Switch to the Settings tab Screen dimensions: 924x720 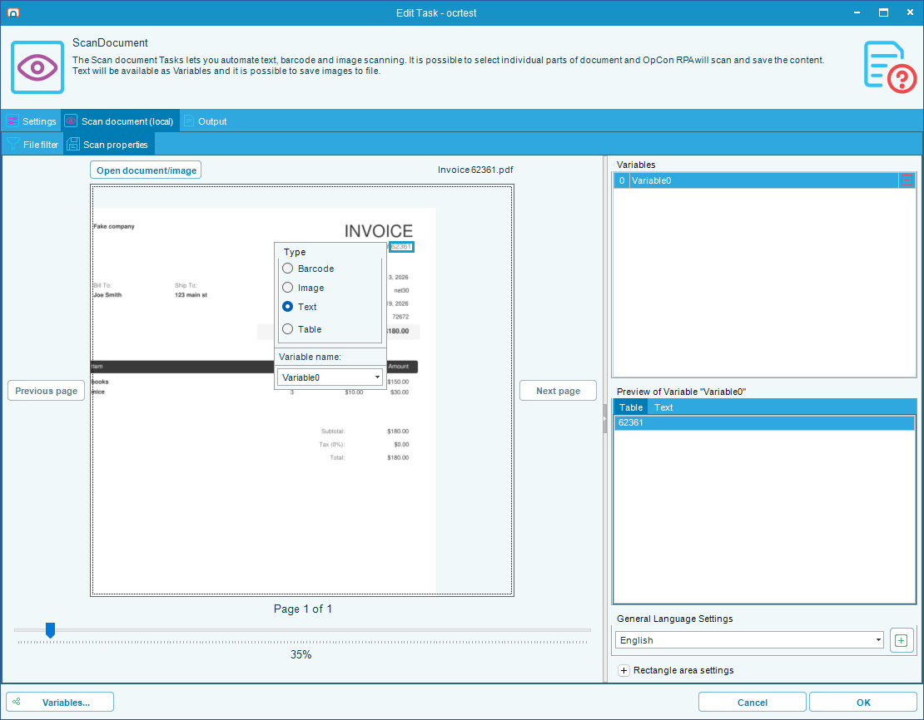[32, 121]
